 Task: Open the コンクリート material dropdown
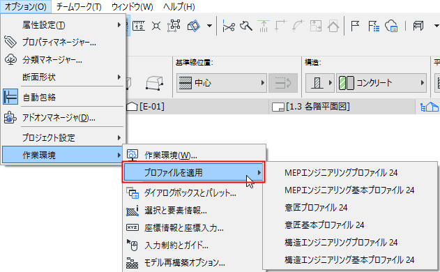[x=381, y=83]
